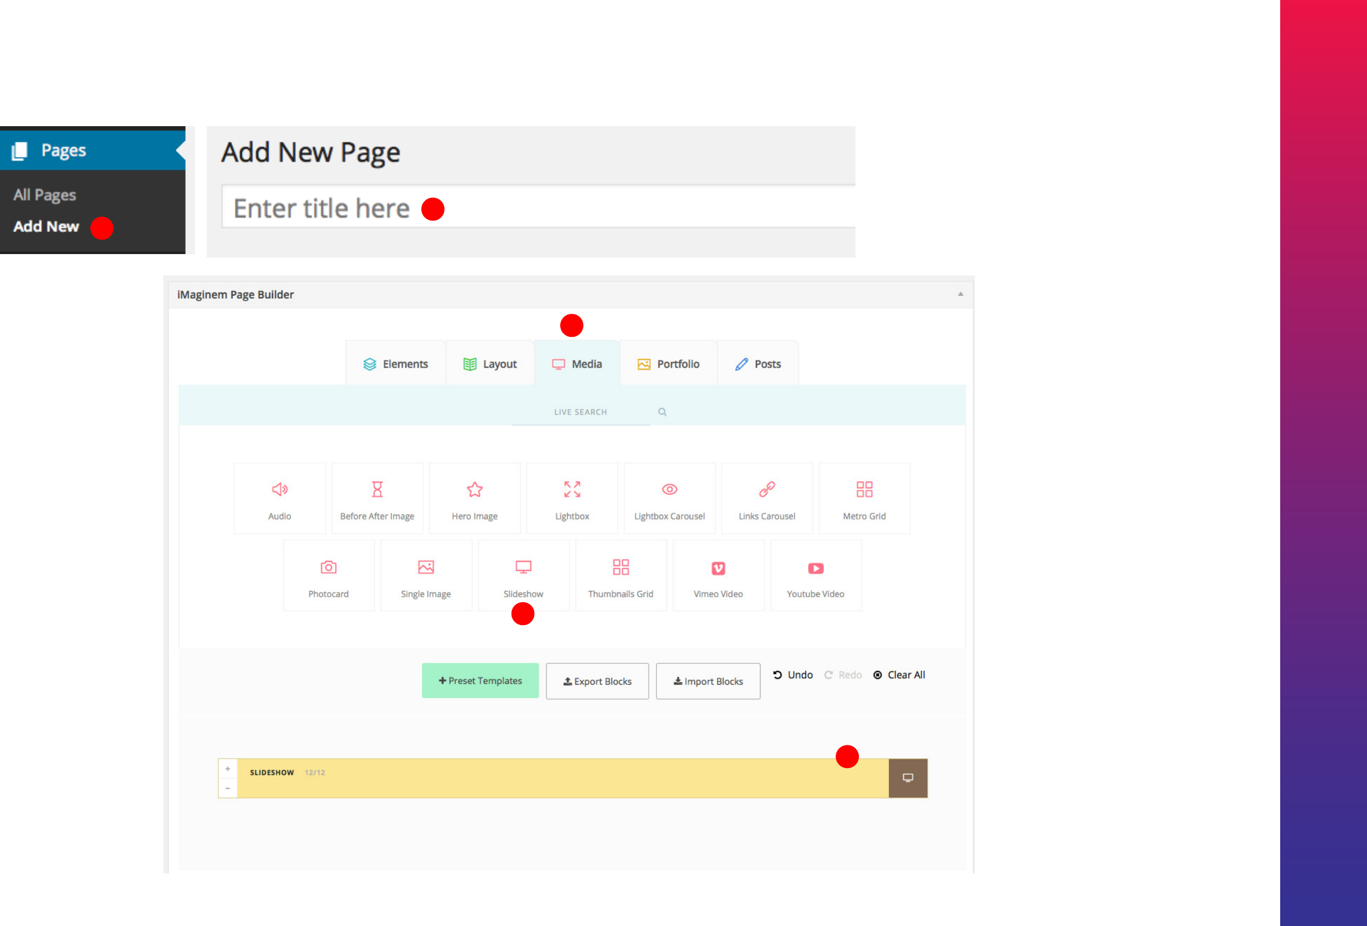The image size is (1367, 926).
Task: Collapse the iMaginem Page Builder panel
Action: 960,294
